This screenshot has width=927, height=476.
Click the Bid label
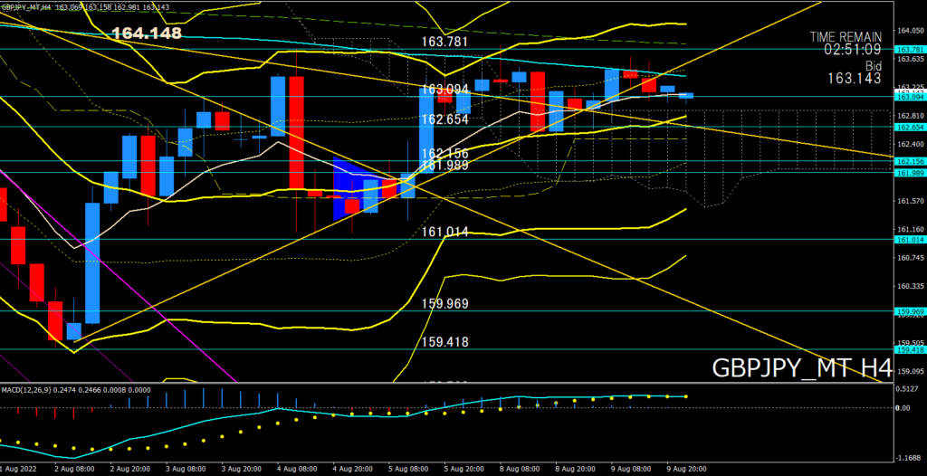point(873,64)
